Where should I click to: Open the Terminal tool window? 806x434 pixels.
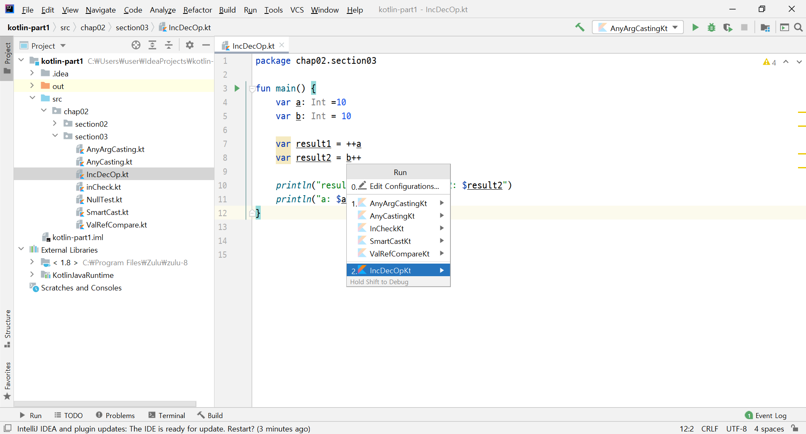(x=167, y=415)
